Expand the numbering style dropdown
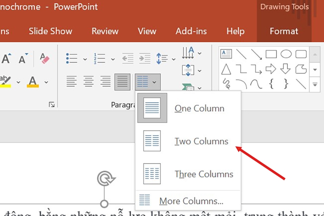The height and width of the screenshot is (216, 324). (x=113, y=59)
